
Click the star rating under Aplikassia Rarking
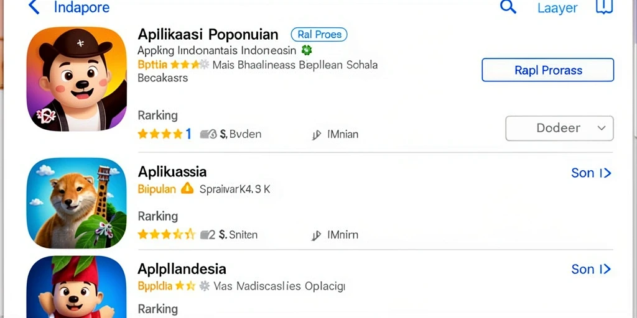pyautogui.click(x=167, y=234)
